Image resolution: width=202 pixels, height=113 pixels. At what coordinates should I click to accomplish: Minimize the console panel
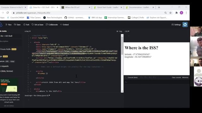click(185, 78)
